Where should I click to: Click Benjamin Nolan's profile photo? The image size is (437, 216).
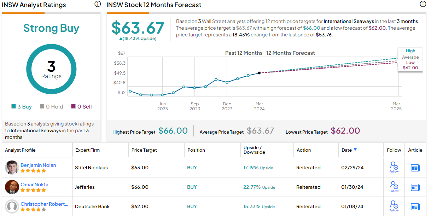coord(12,168)
